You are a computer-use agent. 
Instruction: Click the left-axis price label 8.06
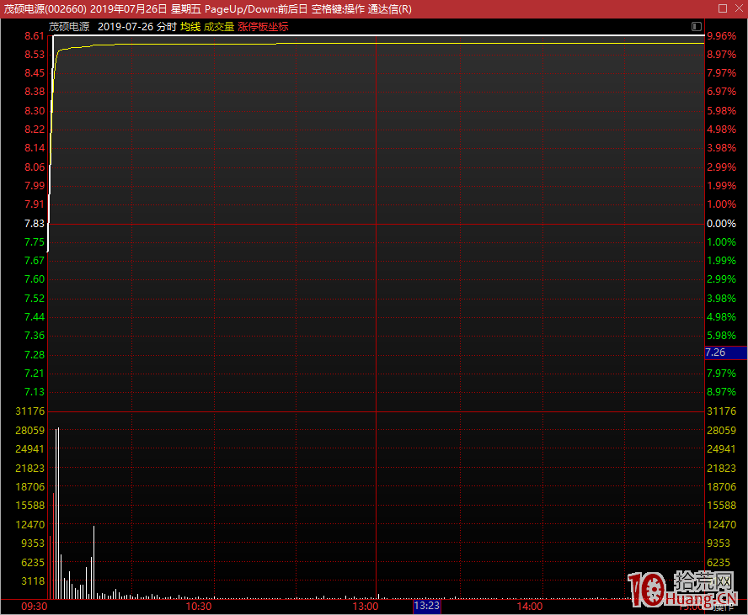point(35,167)
